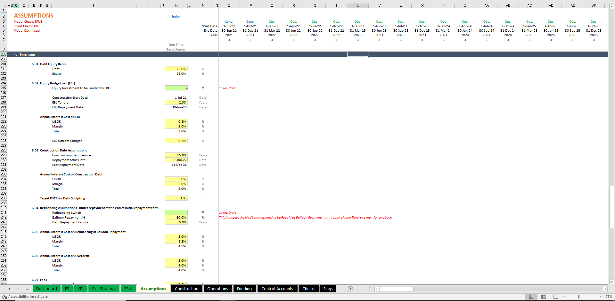Open the Control Accounts sheet tab
615x301 pixels.
277,289
